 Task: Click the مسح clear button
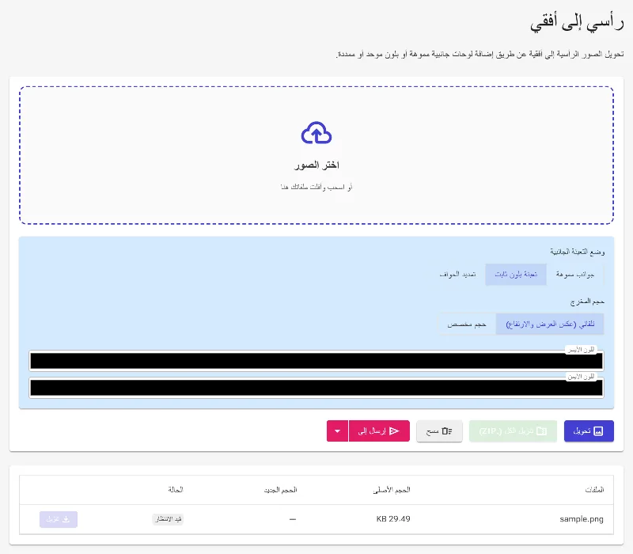pos(439,431)
